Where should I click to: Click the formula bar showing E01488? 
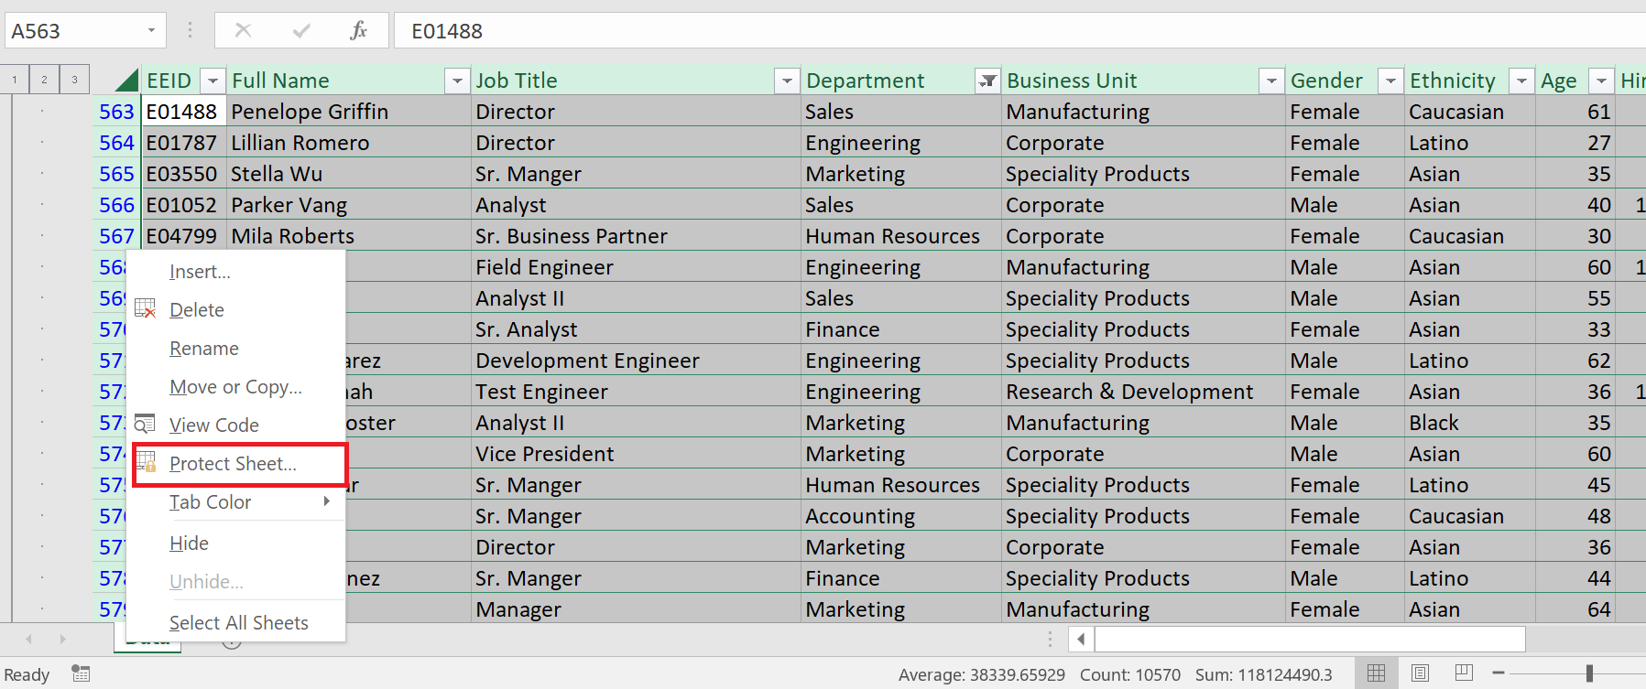pos(1008,31)
